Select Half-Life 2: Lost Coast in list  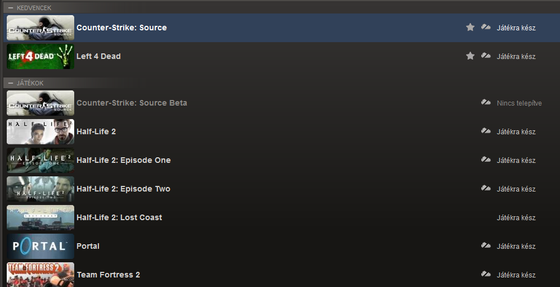(x=119, y=217)
